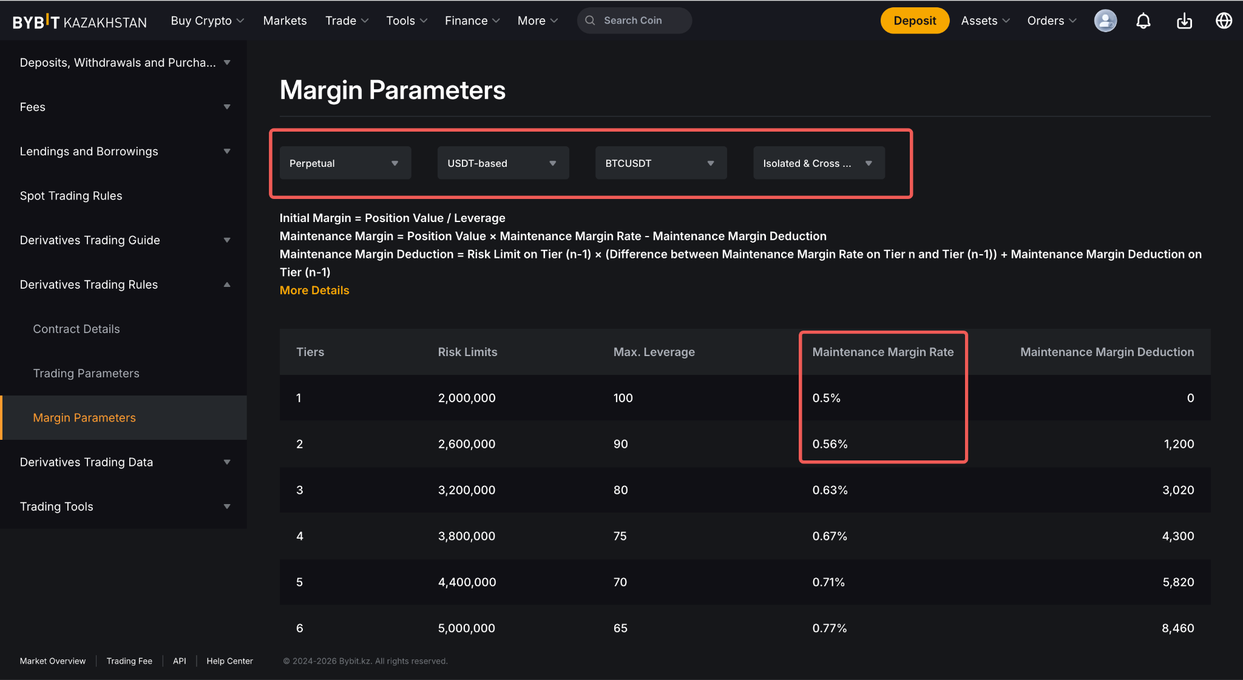Open the Perpetual contract type dropdown
This screenshot has width=1243, height=680.
pos(345,163)
